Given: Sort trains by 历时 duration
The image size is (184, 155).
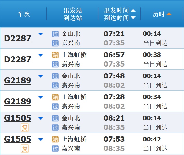Looking at the screenshot, I should [162, 14].
